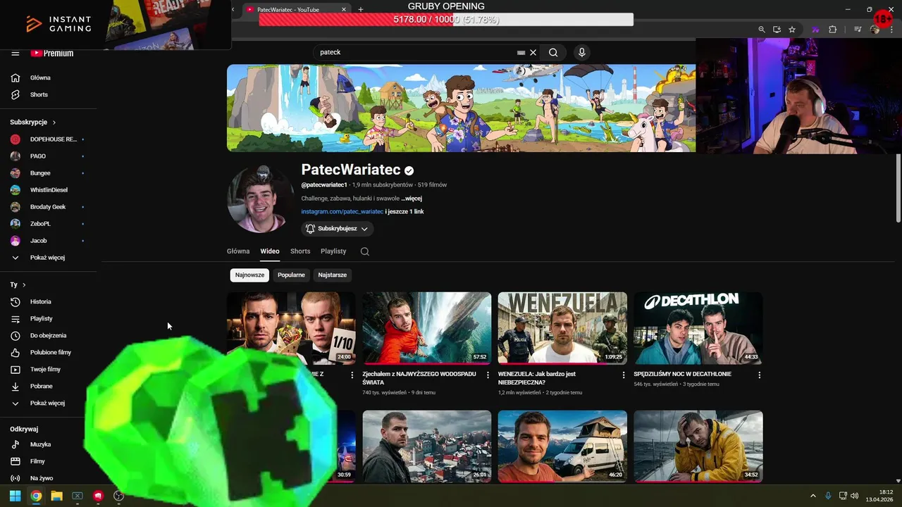Switch to the channel Playlisty tab
The image size is (902, 507).
[333, 251]
